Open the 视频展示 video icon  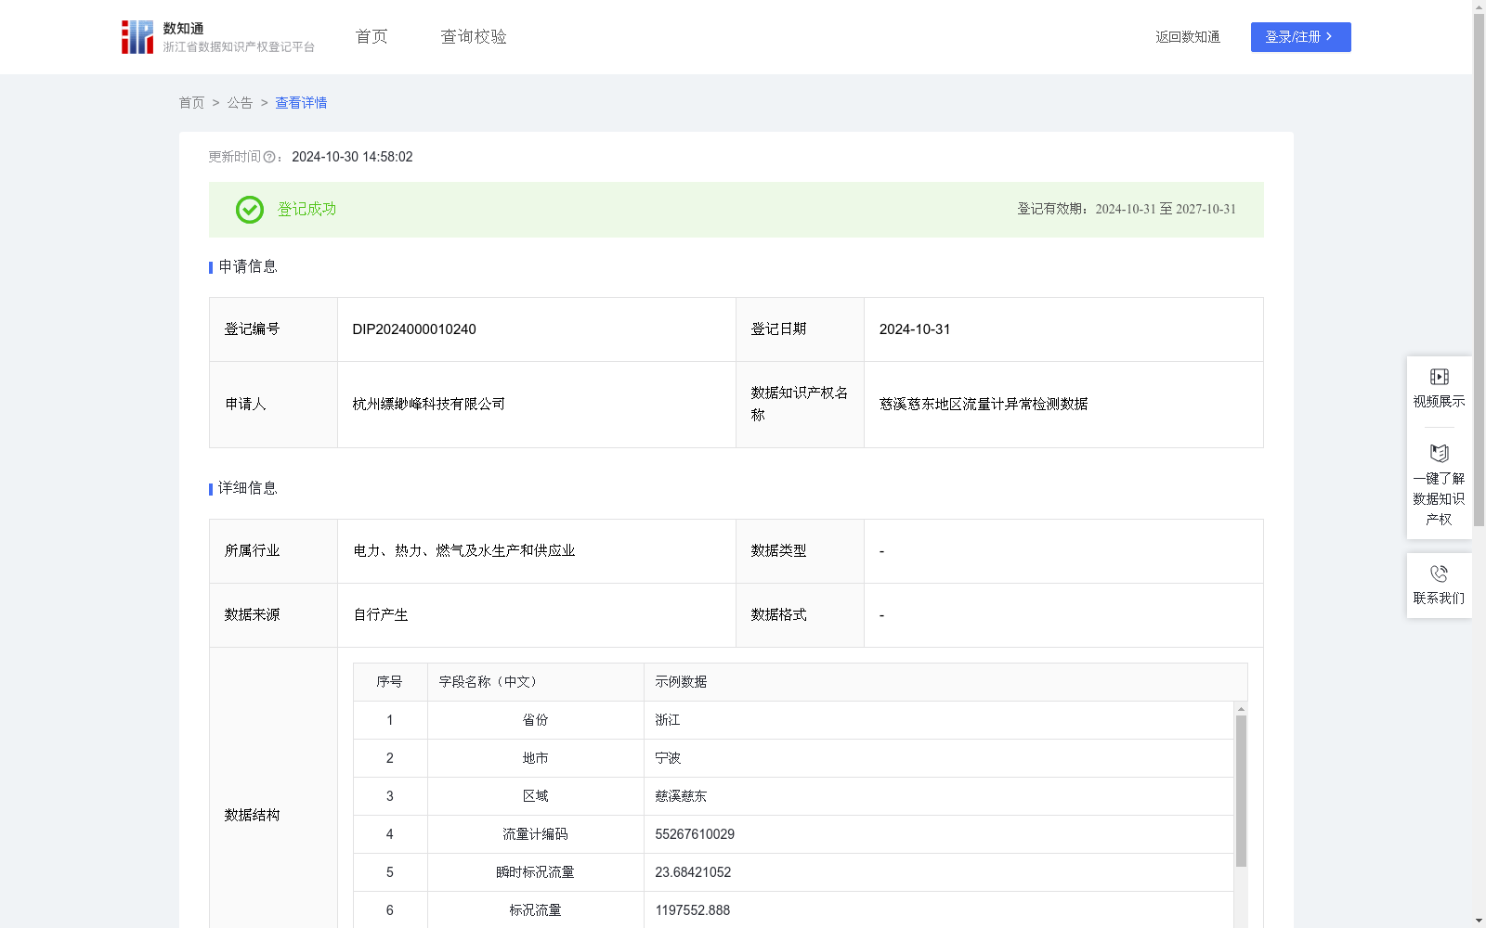[x=1439, y=377]
